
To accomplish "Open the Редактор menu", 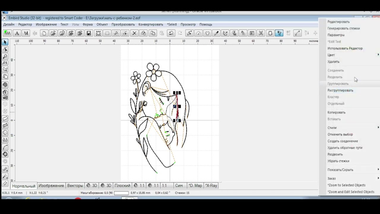I will [x=25, y=24].
